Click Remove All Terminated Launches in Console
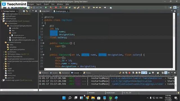The width and height of the screenshot is (180, 101). (x=126, y=73)
